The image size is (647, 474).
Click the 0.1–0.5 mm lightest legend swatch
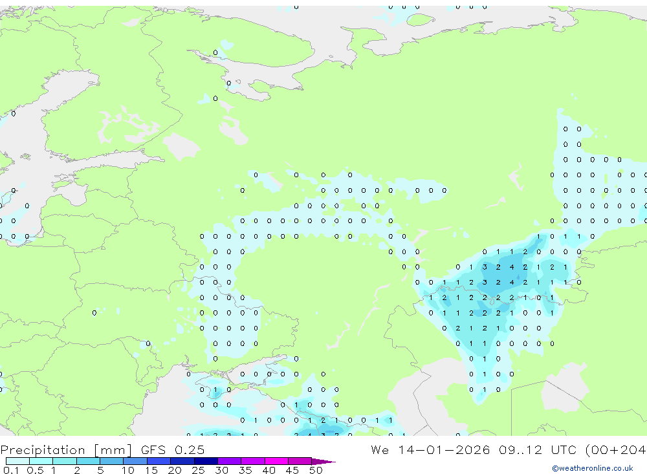(x=17, y=461)
